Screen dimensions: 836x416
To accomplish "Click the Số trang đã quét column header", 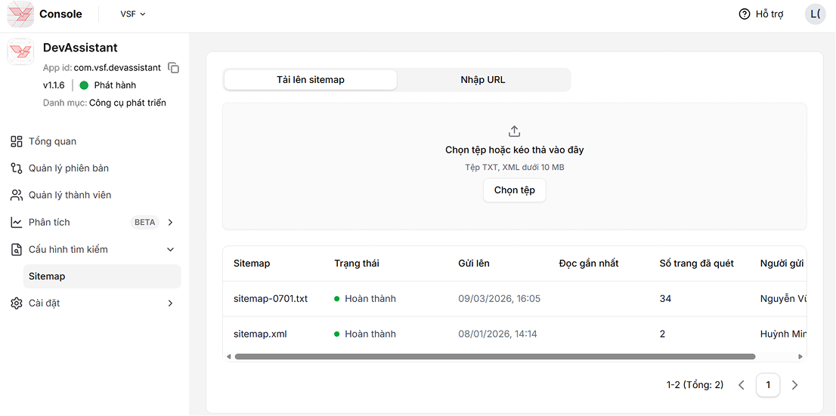I will point(696,263).
